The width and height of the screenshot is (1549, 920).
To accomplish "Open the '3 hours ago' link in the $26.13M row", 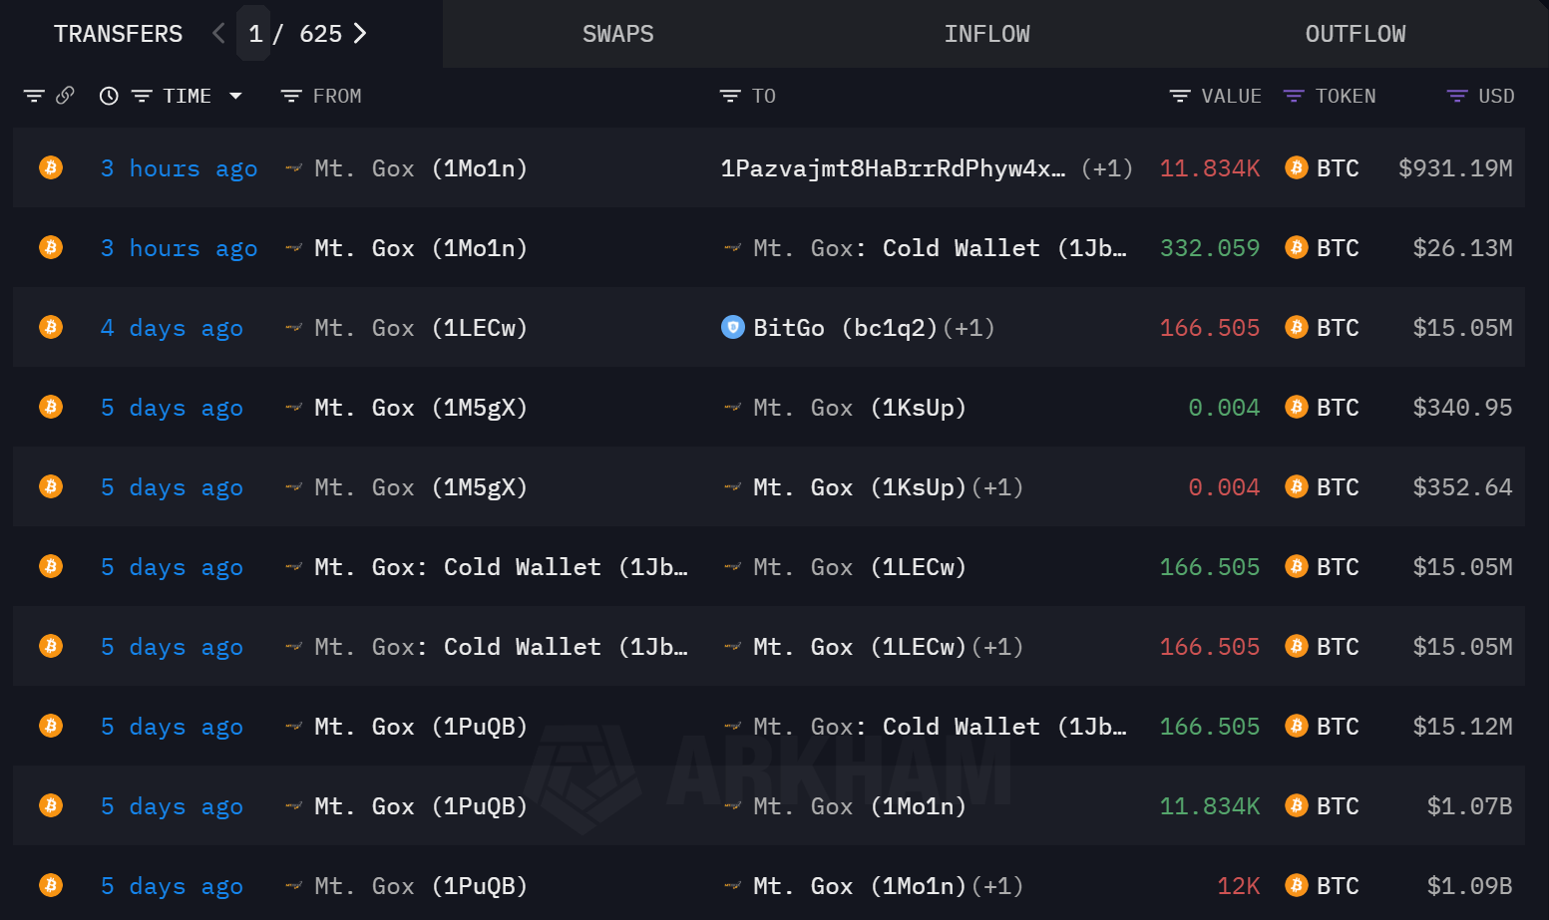I will 179,248.
